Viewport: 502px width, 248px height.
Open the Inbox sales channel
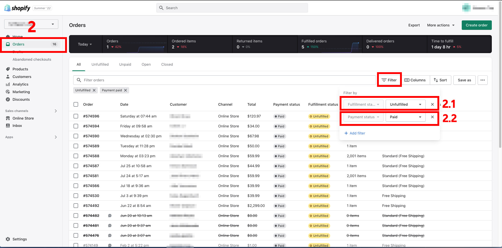click(x=17, y=126)
